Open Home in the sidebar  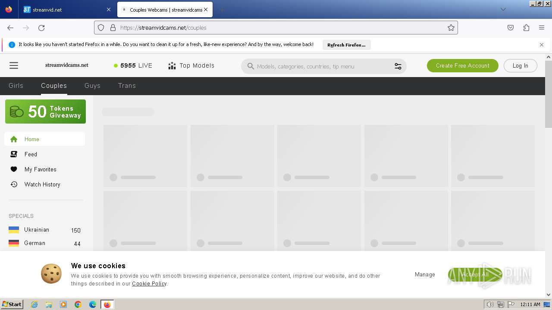(x=45, y=139)
